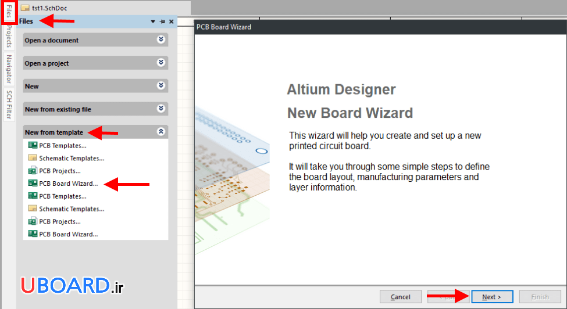Expand the New from existing file section
This screenshot has height=309, width=567.
point(161,109)
